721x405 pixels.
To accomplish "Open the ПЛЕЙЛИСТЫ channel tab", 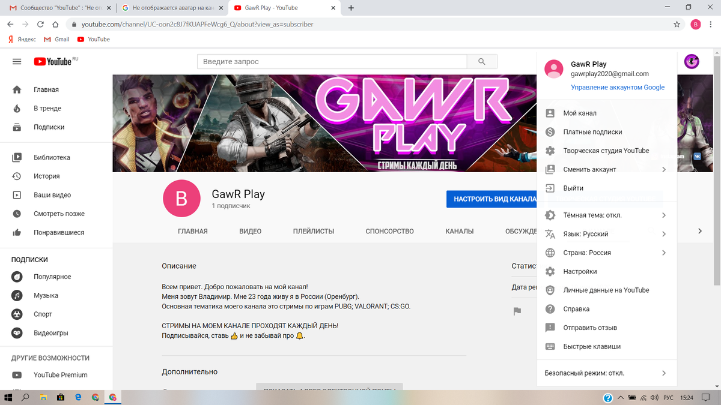I will tap(314, 231).
